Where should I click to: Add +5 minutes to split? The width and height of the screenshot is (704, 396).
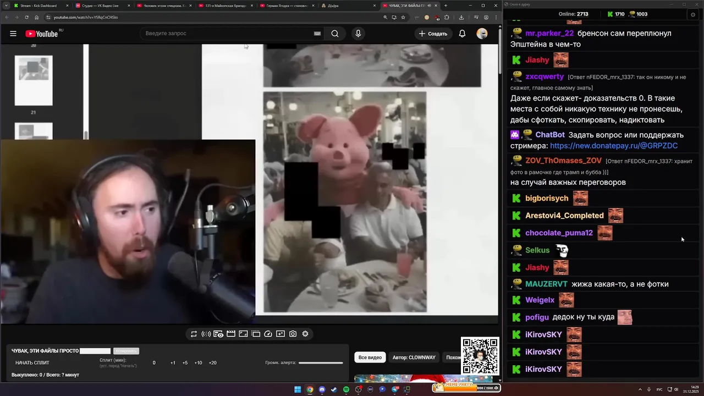pyautogui.click(x=185, y=363)
